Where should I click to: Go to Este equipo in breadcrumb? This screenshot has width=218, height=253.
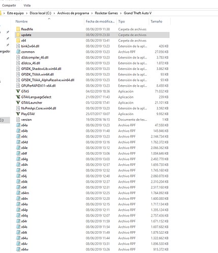click(15, 13)
